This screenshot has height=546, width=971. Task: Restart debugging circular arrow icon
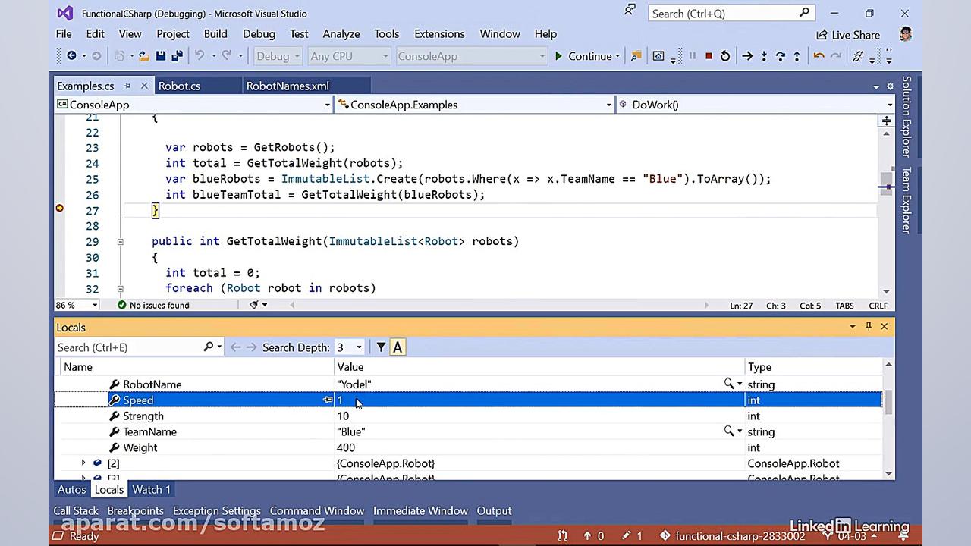tap(725, 56)
